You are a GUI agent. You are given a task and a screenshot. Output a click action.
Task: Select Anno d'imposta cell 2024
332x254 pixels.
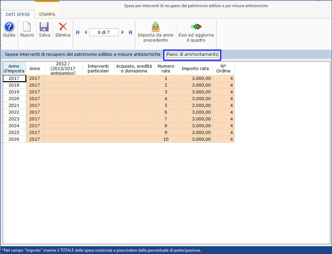click(x=14, y=126)
